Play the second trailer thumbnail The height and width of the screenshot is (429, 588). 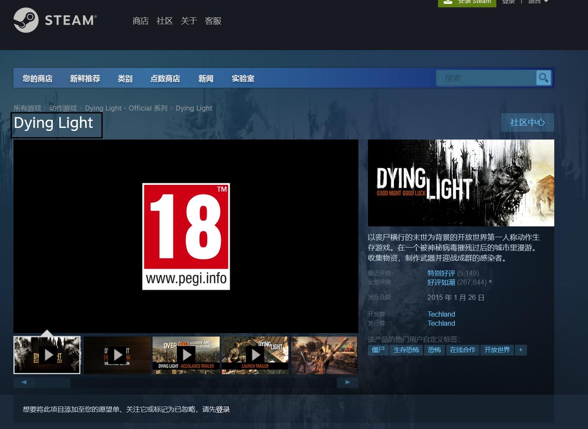point(117,355)
